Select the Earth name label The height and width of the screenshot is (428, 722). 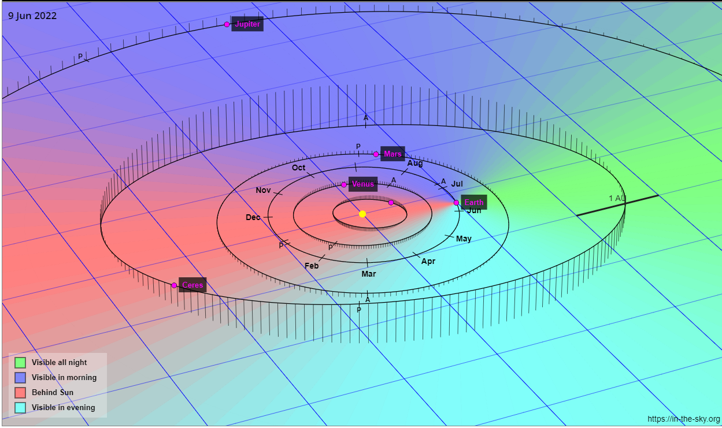tap(474, 202)
